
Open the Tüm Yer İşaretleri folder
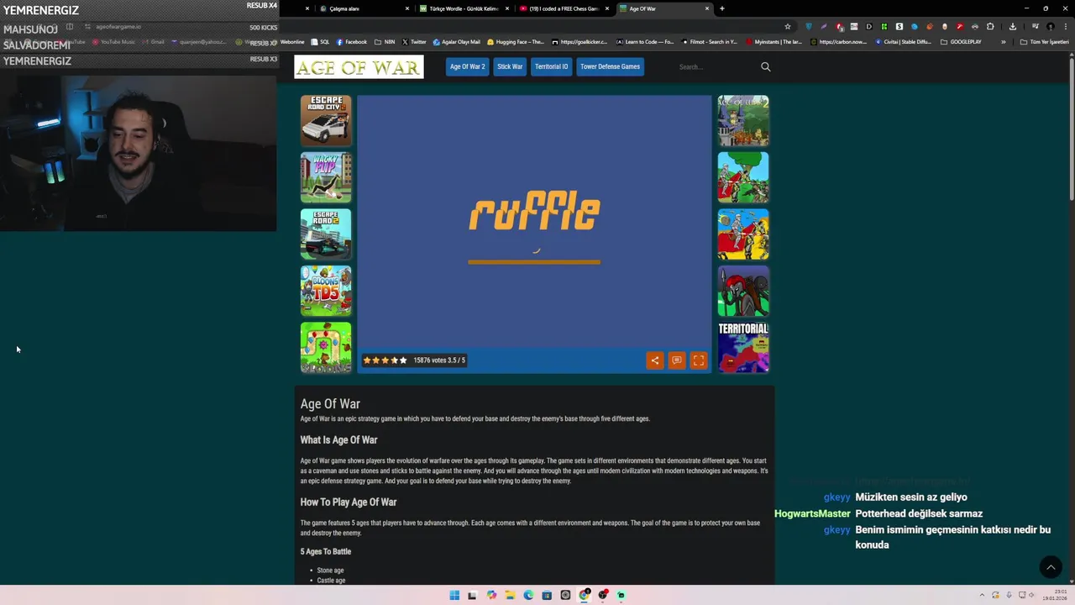(x=1044, y=42)
